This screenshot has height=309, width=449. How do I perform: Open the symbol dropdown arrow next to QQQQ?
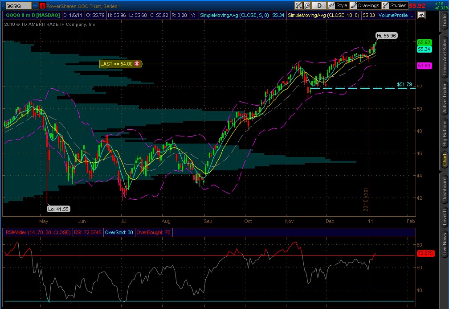[35, 6]
